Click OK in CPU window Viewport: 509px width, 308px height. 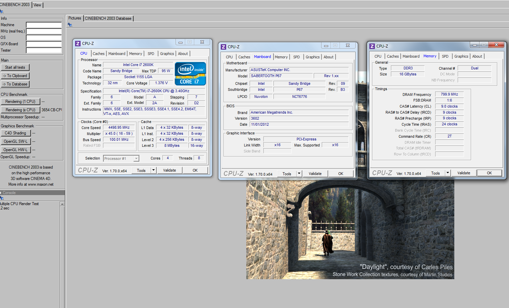195,170
